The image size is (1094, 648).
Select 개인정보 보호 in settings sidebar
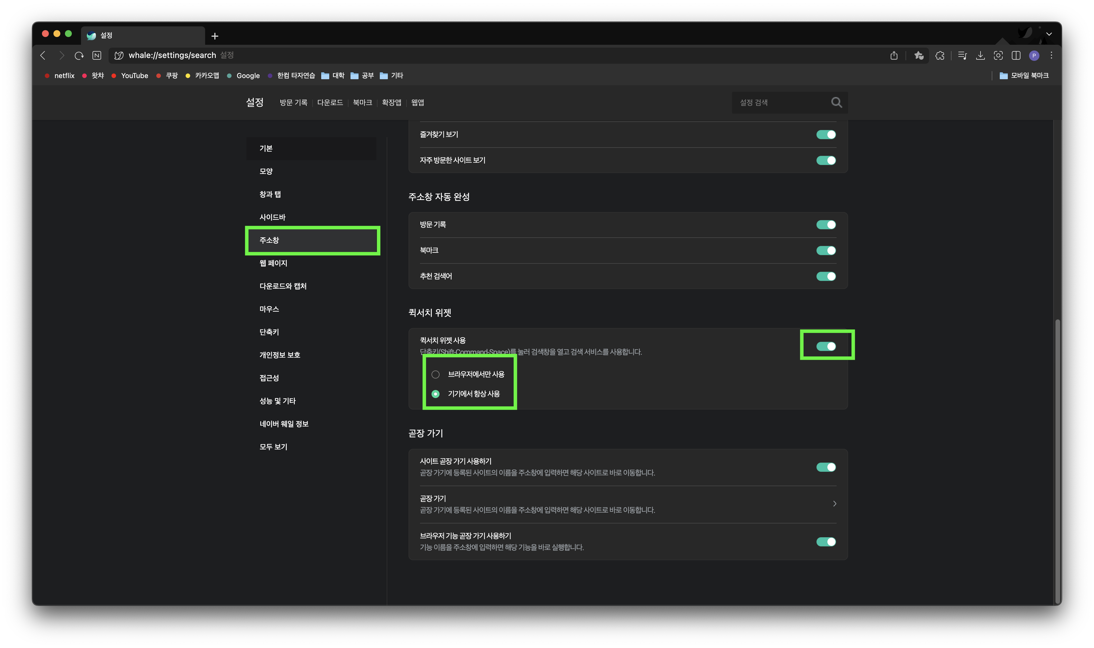[311, 355]
